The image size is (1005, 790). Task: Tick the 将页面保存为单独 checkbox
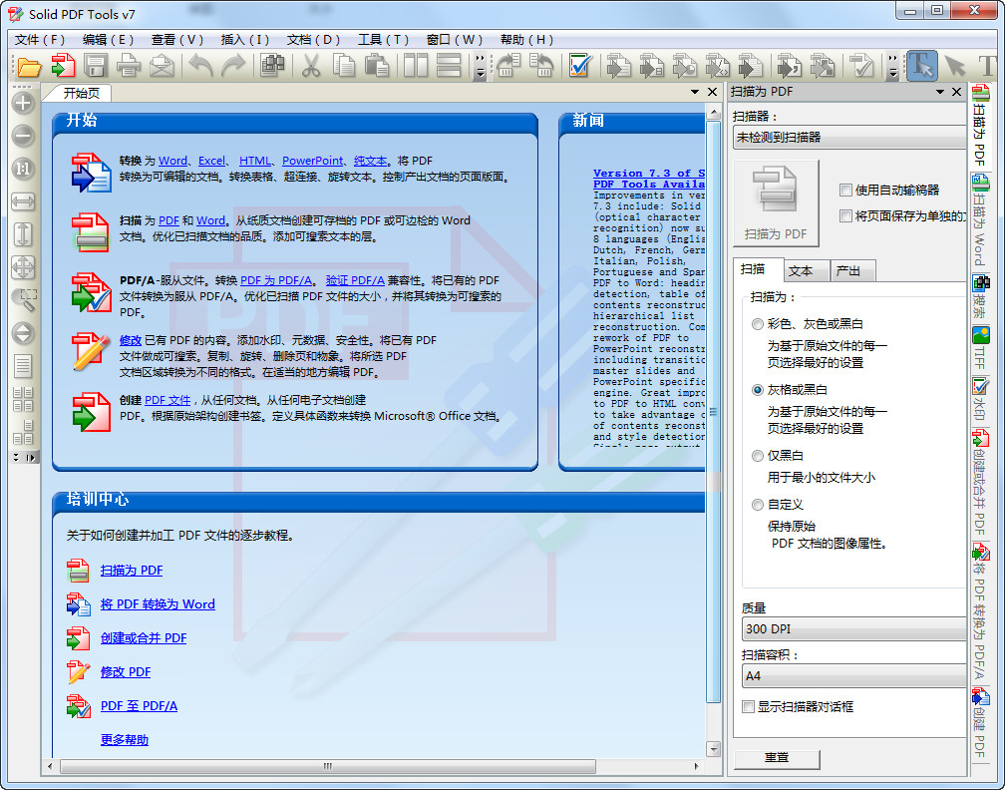[845, 216]
